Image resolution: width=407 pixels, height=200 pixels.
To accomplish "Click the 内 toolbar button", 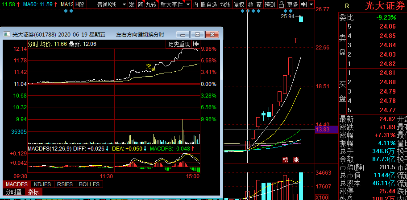I will click(x=196, y=4).
